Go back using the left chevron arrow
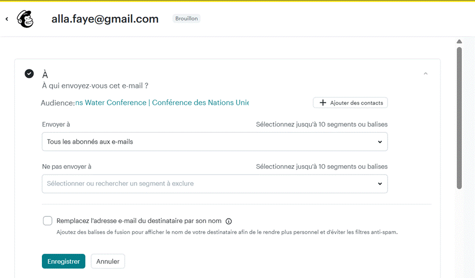 point(7,19)
